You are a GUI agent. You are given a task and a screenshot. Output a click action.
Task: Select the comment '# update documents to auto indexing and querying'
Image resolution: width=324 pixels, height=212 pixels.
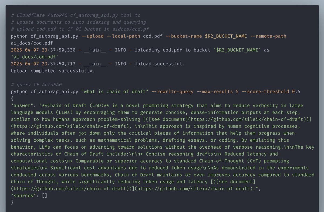(78, 22)
